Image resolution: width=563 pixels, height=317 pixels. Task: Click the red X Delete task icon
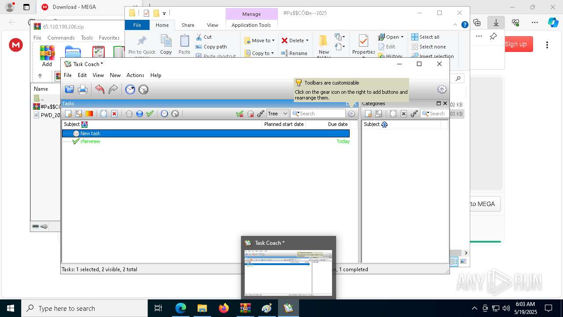(x=114, y=114)
